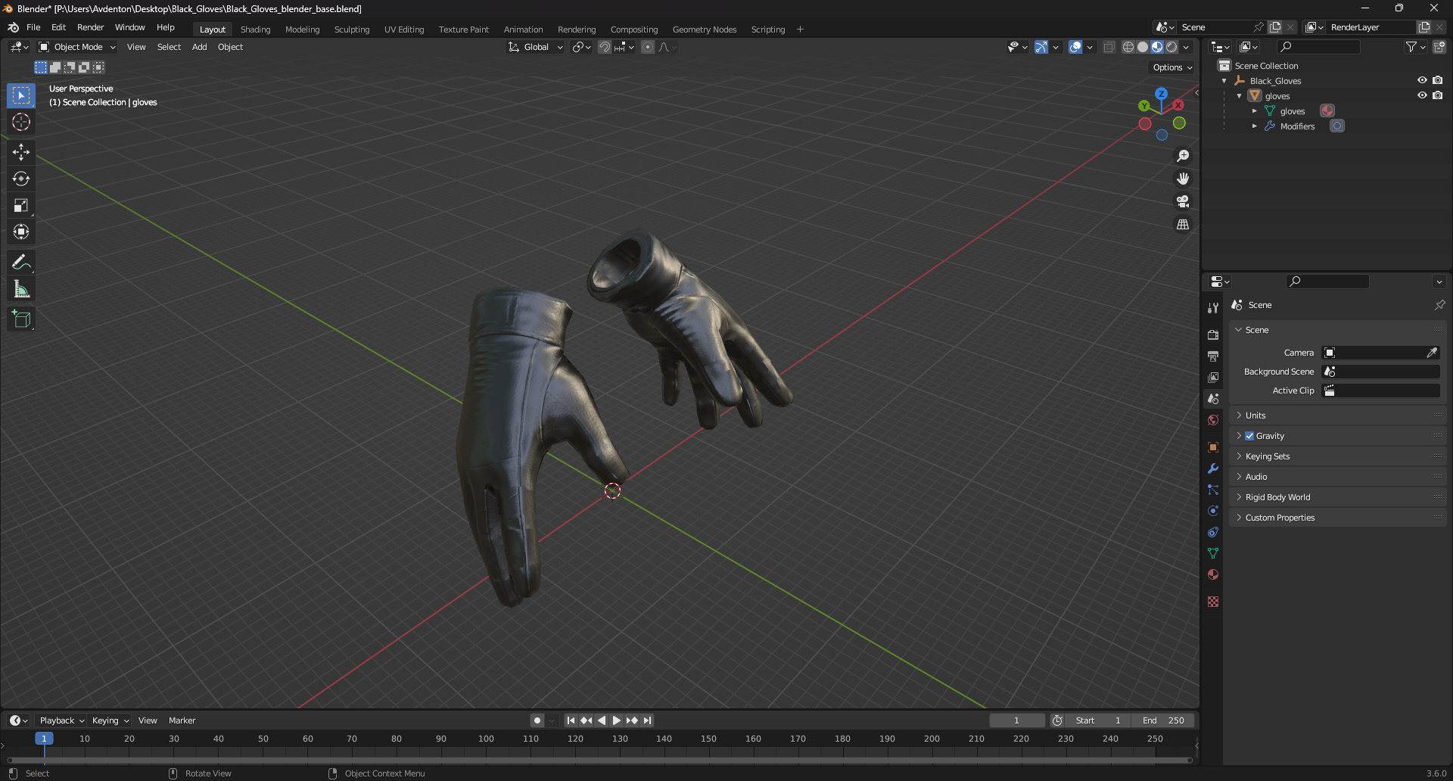Open the Modifiers properties tab
This screenshot has height=781, width=1453.
(1213, 468)
